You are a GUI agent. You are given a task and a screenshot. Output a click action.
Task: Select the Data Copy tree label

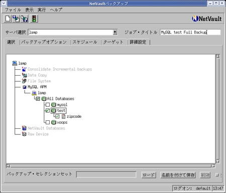point(37,75)
